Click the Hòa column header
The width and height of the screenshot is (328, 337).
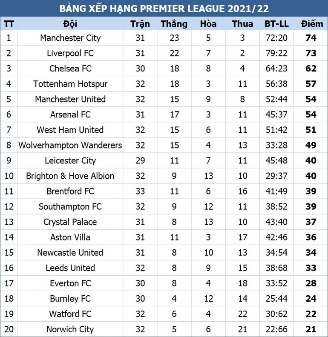(208, 24)
